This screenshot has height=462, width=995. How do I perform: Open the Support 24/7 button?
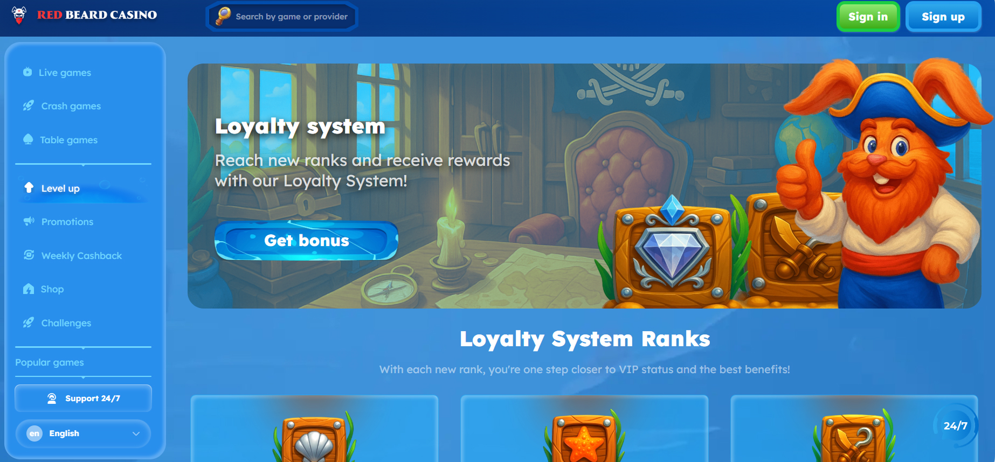click(83, 398)
